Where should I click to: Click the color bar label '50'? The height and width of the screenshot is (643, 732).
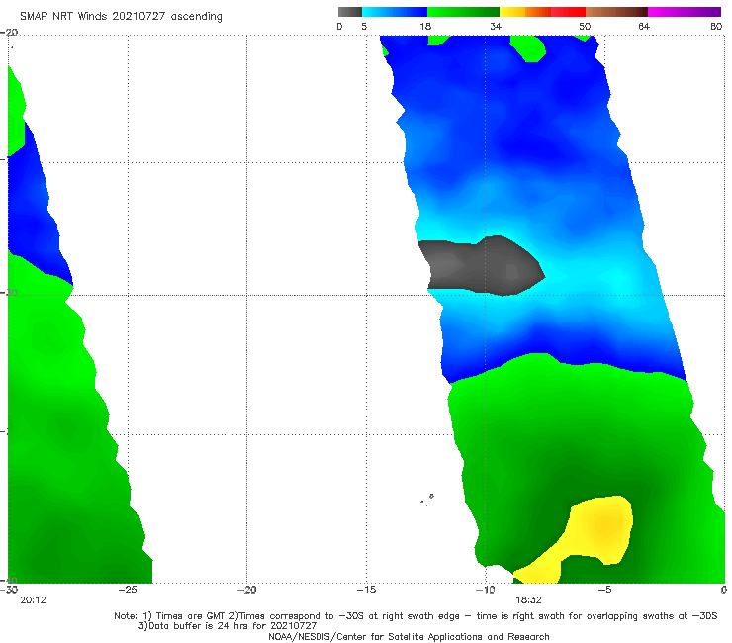pyautogui.click(x=585, y=26)
